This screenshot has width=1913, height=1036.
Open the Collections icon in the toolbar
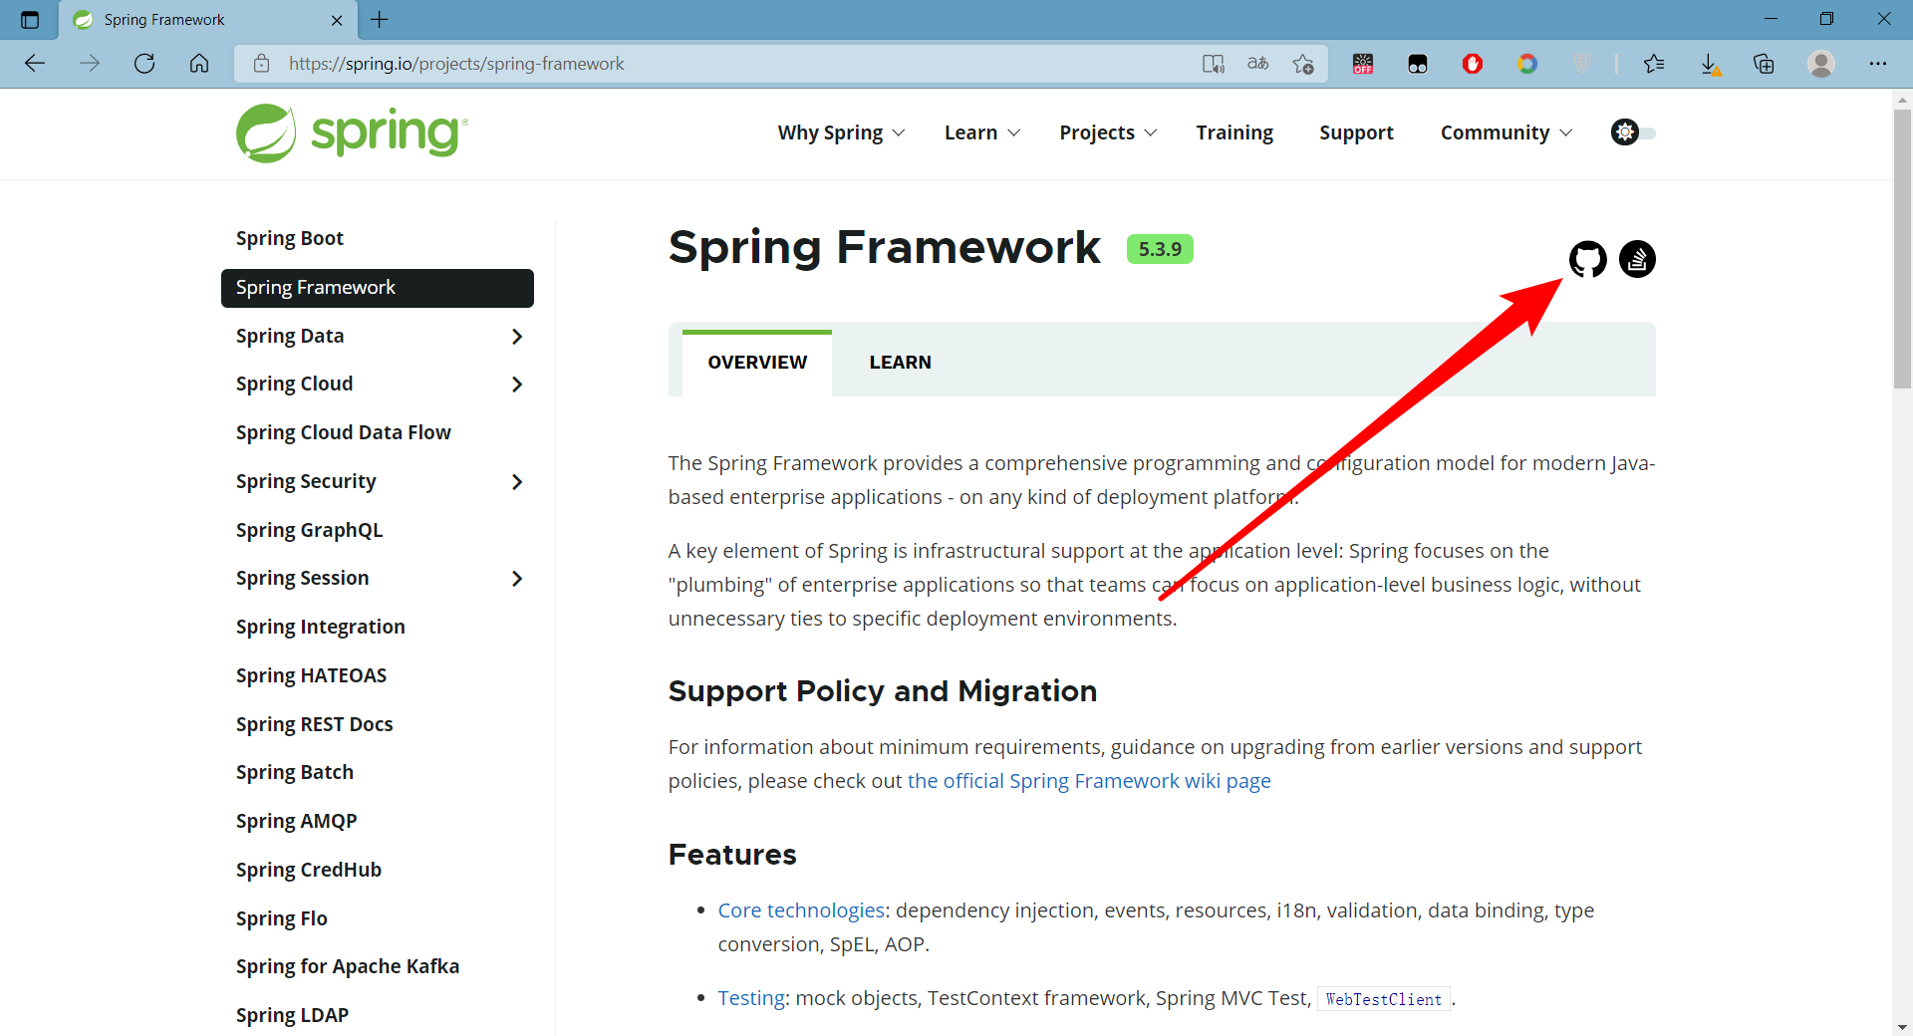(1764, 64)
